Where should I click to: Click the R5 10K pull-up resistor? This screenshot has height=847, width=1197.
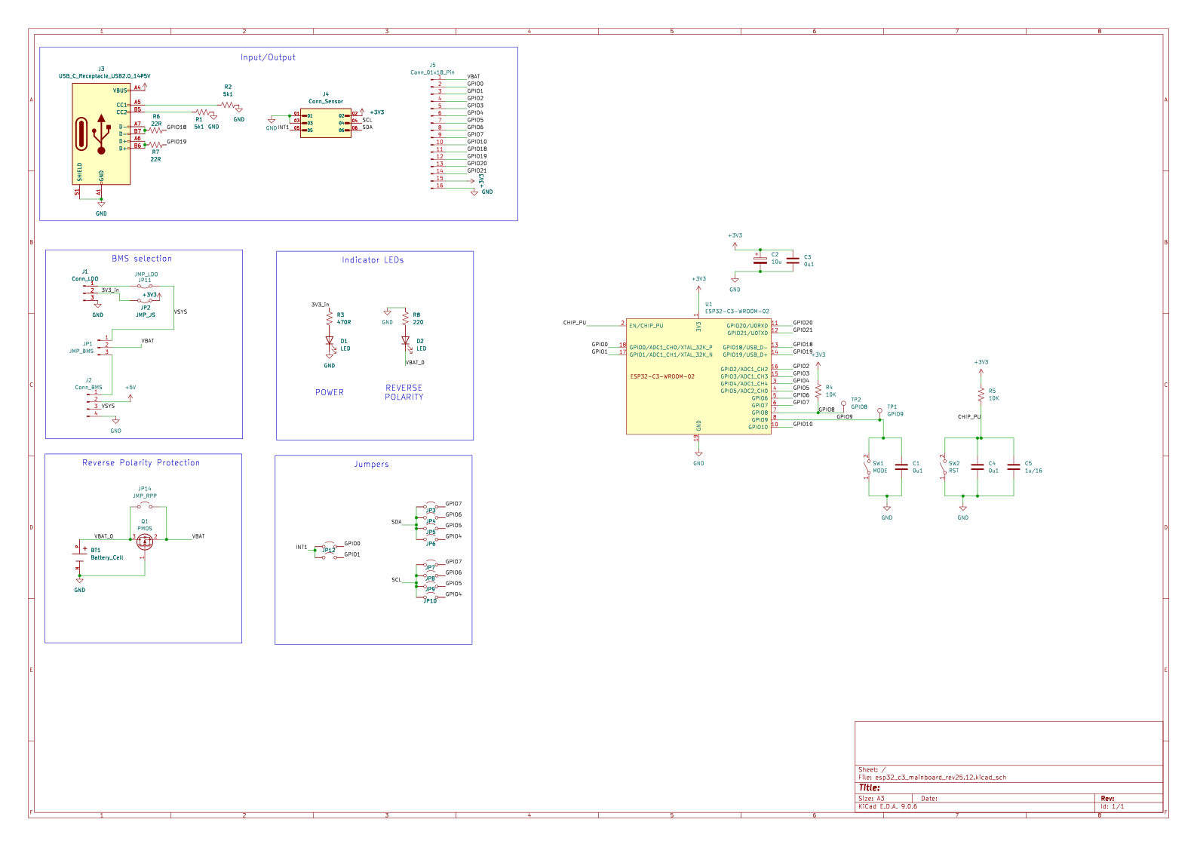[981, 394]
